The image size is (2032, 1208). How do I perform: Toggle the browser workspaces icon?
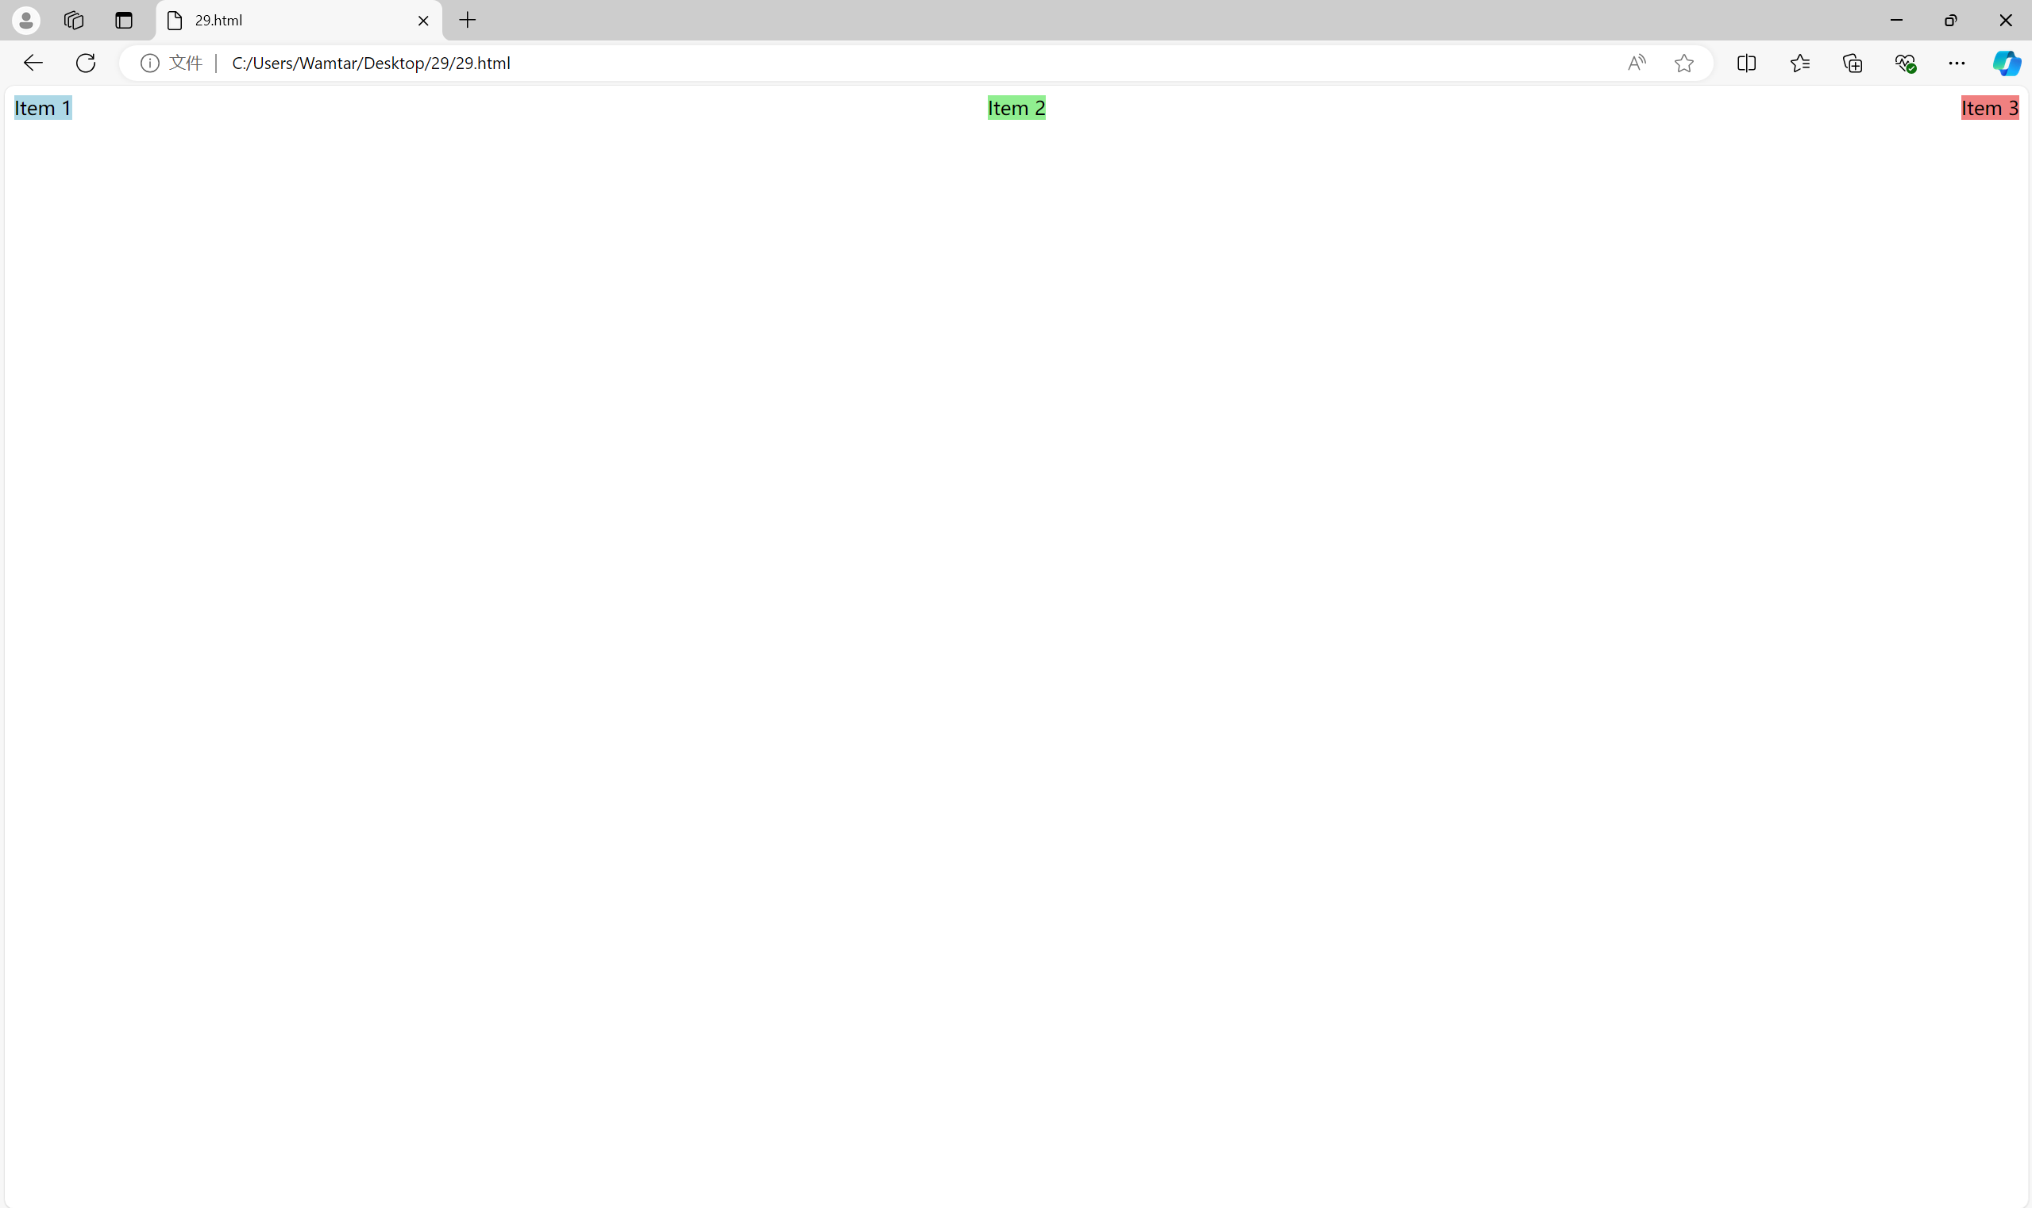click(x=75, y=20)
